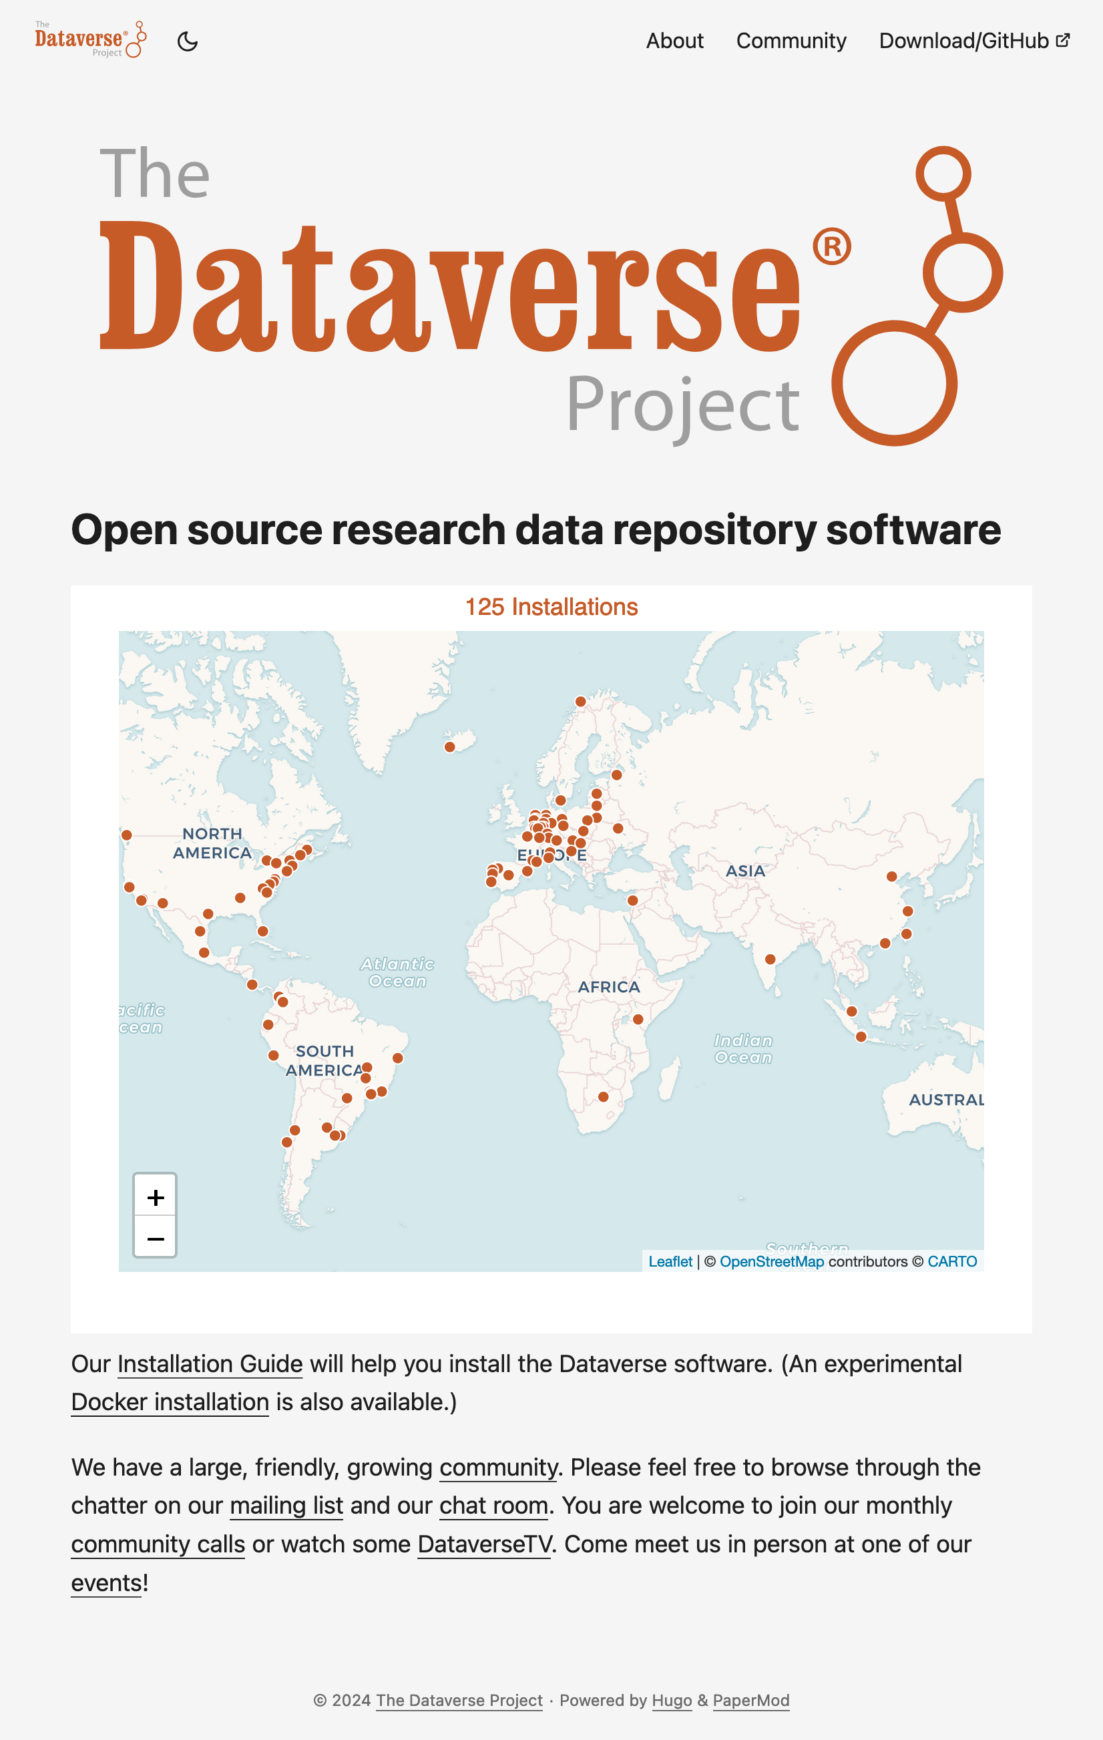
Task: Zoom out on the installations map
Action: coord(156,1239)
